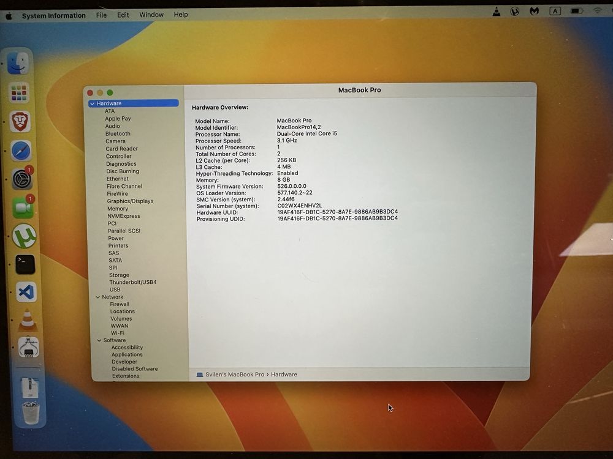This screenshot has width=613, height=459.
Task: Click the Malwarebytes M menu bar icon
Action: (x=534, y=11)
